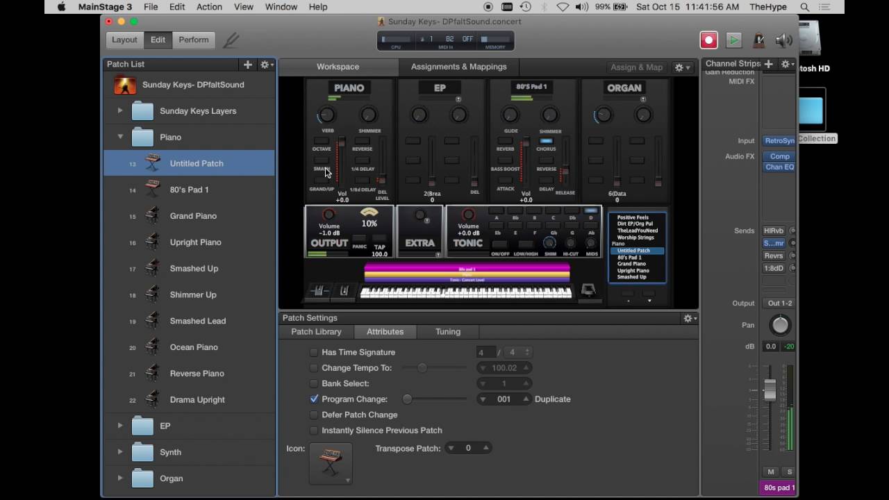This screenshot has height=500, width=889.
Task: Open the patch Icon picker dropdown
Action: click(x=331, y=463)
